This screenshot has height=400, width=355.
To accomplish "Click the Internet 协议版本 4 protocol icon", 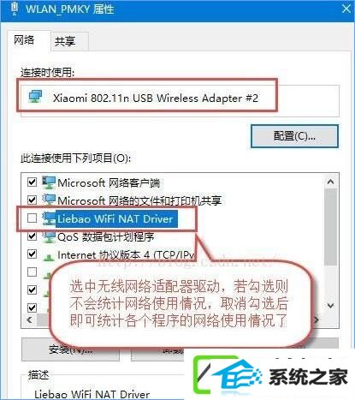I will 49,257.
